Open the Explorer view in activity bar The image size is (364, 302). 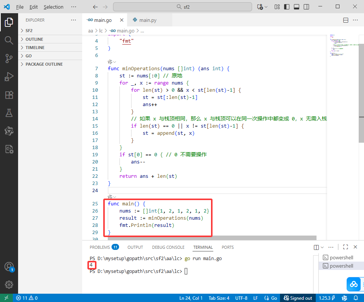pyautogui.click(x=9, y=22)
